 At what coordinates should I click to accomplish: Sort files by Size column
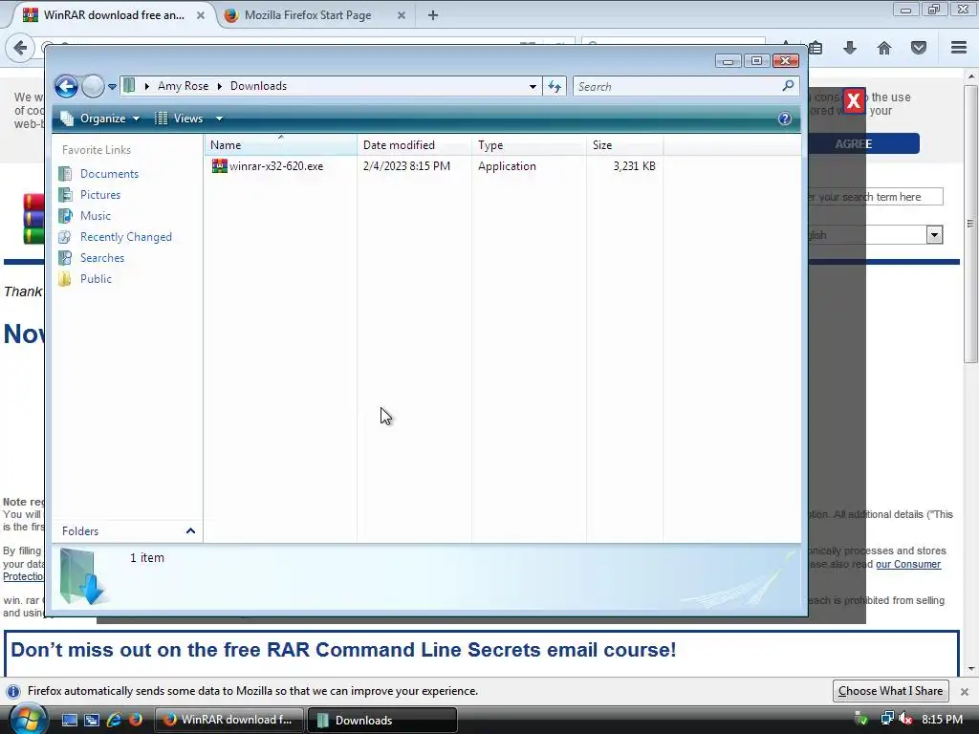pos(624,145)
